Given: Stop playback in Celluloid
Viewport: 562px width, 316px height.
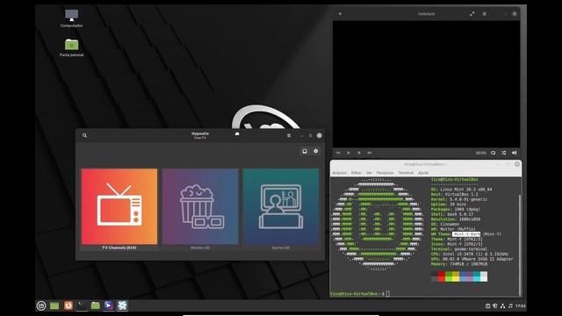Looking at the screenshot, I should pos(359,153).
